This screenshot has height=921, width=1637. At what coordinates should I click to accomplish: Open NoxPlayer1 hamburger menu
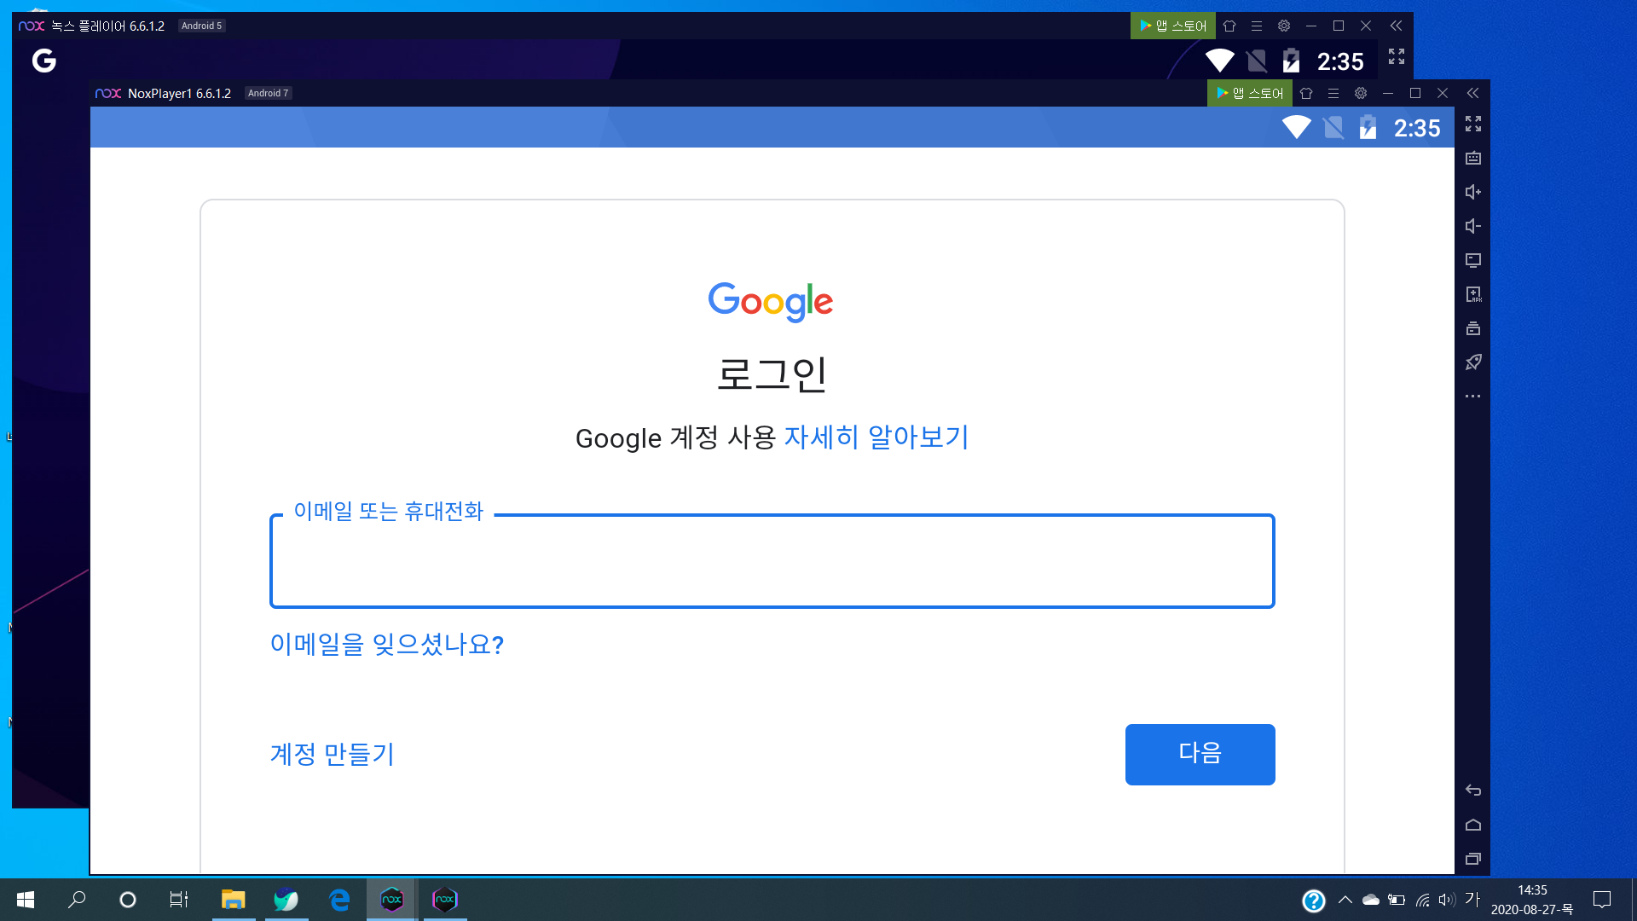pos(1333,93)
